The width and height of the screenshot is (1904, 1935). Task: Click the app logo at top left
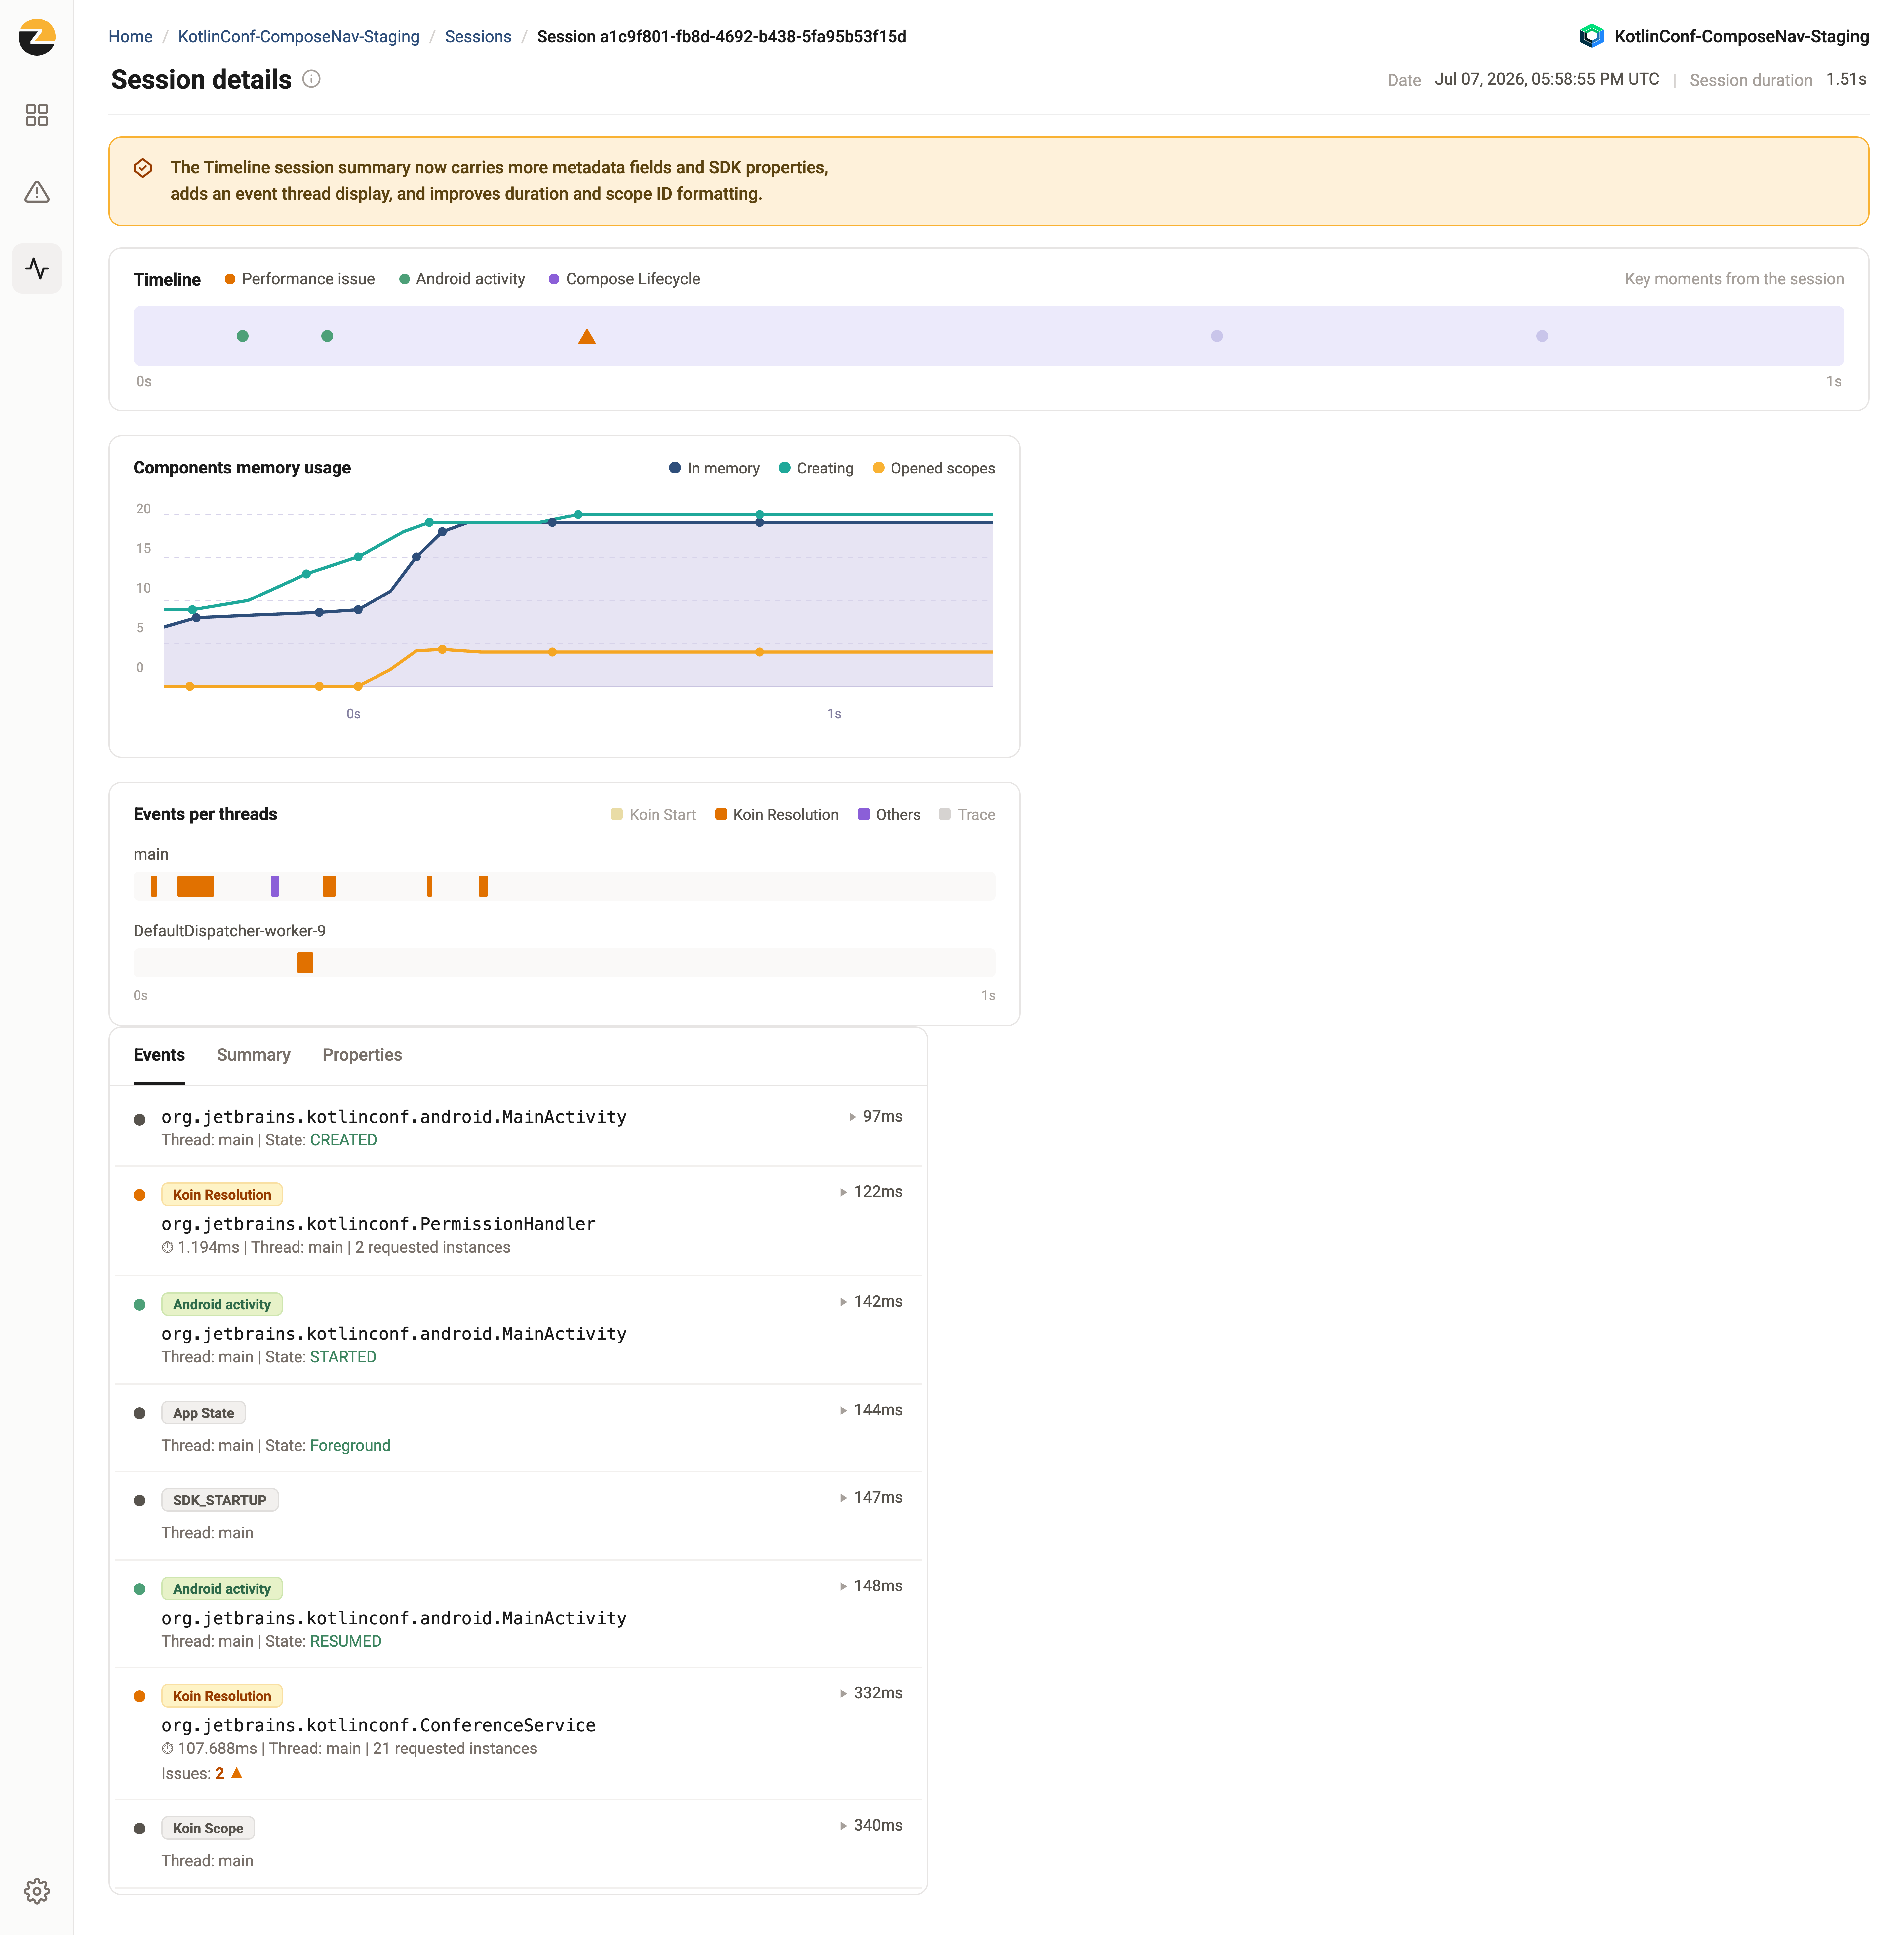[x=37, y=37]
